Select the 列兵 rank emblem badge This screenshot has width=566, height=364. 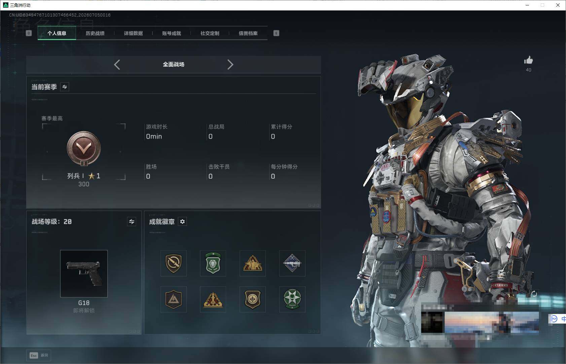click(84, 148)
